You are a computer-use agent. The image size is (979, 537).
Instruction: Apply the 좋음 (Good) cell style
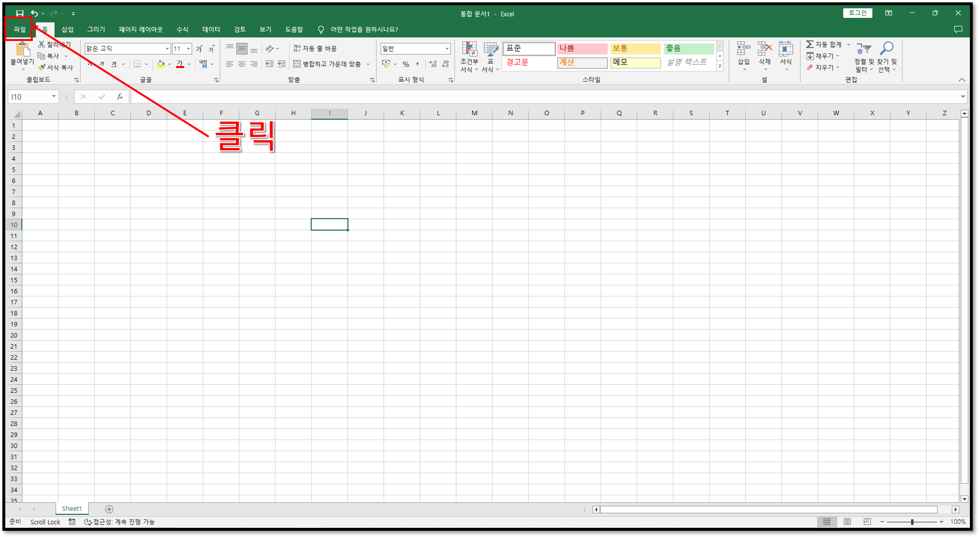688,49
